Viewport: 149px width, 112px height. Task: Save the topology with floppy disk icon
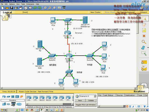pos(12,8)
